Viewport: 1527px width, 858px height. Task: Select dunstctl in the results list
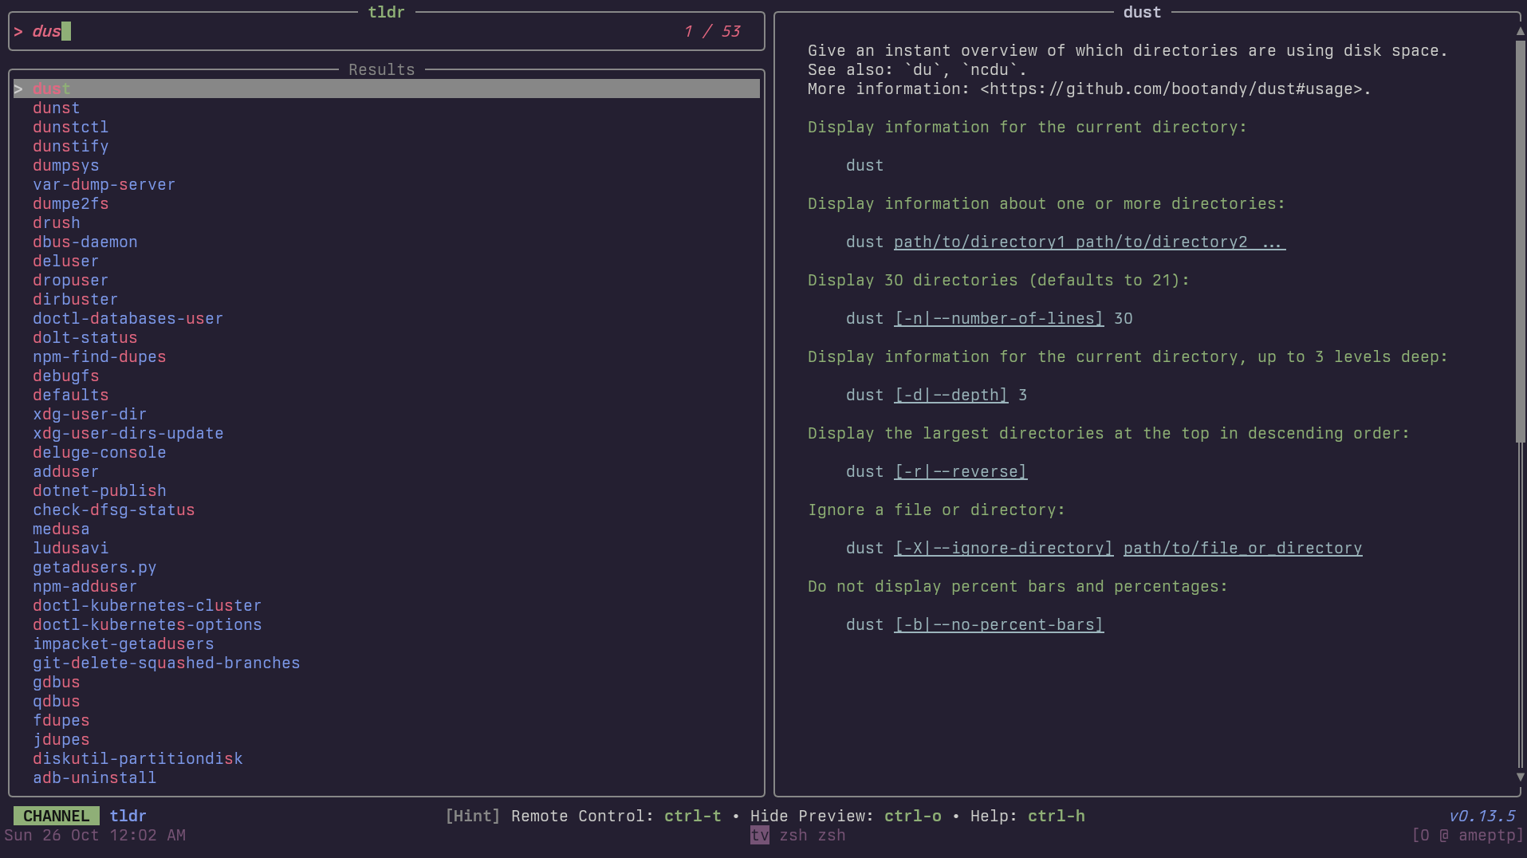70,128
